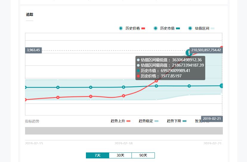Screen dimensions: 247x162
Task: Click the light blue 估值区间 legend swatch
Action: [x=212, y=28]
